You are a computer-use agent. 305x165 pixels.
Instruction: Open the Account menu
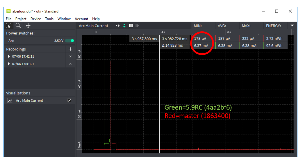(81, 19)
